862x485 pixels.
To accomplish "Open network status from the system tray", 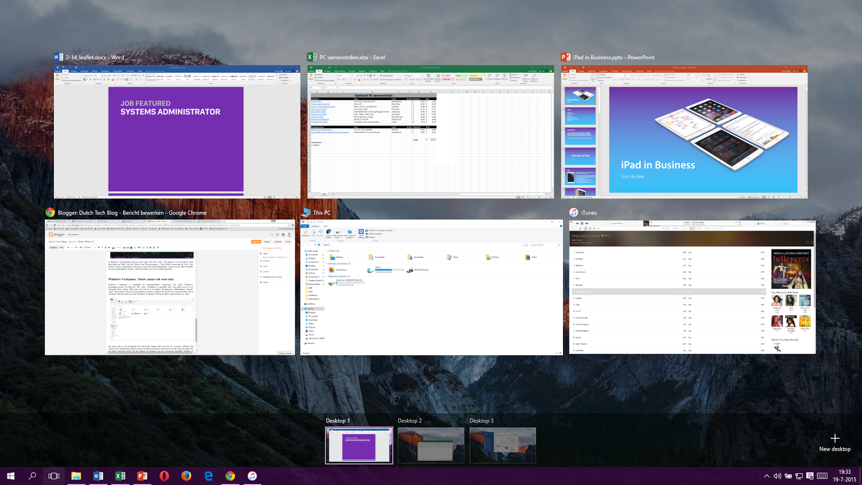I will [799, 476].
